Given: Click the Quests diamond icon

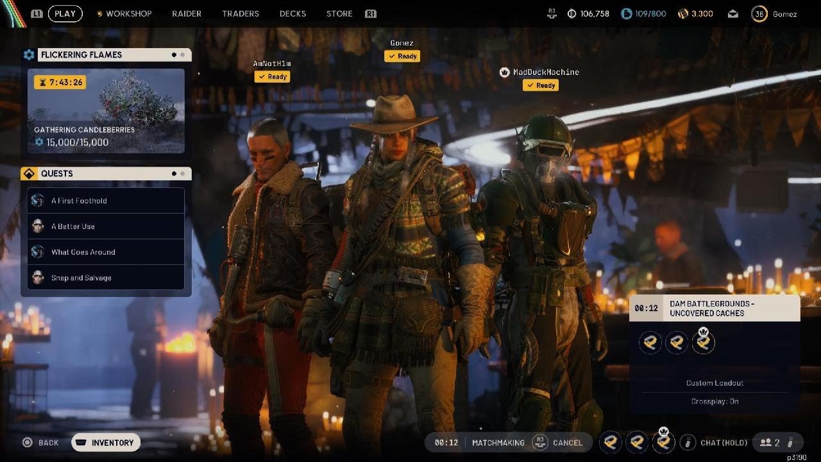Looking at the screenshot, I should [29, 173].
